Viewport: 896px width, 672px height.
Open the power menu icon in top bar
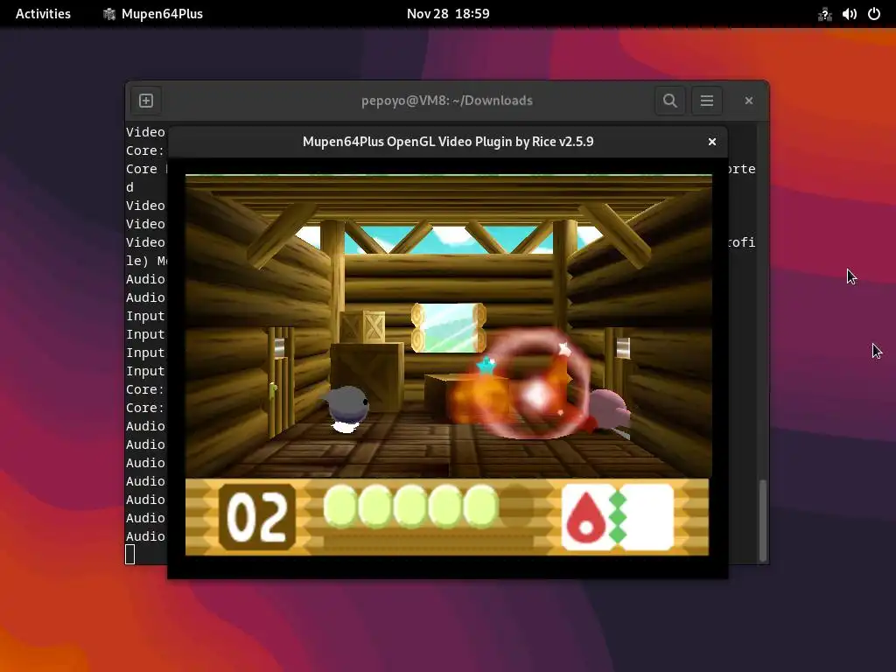click(874, 14)
